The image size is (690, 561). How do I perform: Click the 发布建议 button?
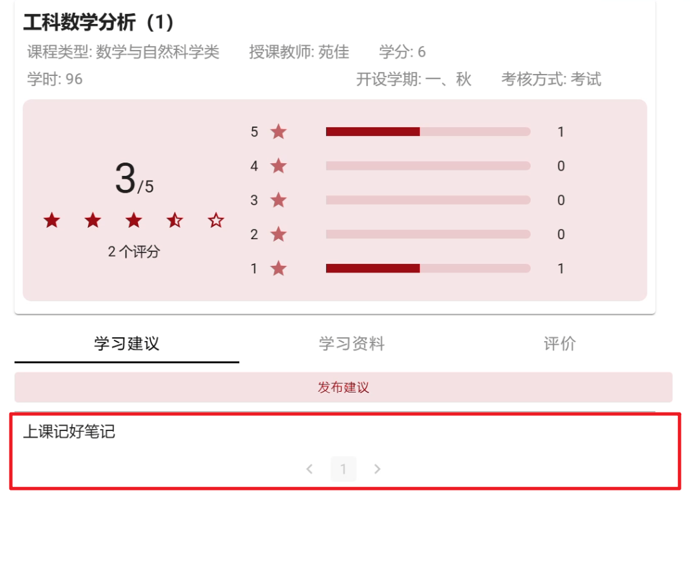(x=343, y=387)
